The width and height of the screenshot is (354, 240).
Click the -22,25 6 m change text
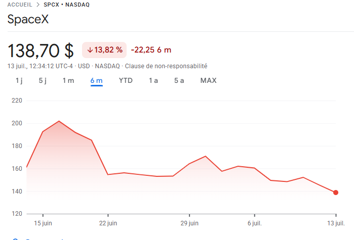tap(151, 50)
